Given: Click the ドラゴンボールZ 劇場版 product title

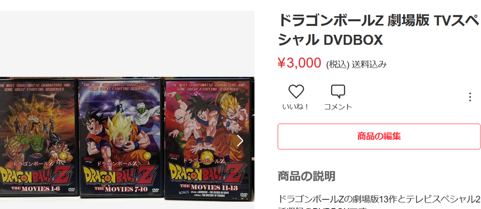Looking at the screenshot, I should (378, 30).
